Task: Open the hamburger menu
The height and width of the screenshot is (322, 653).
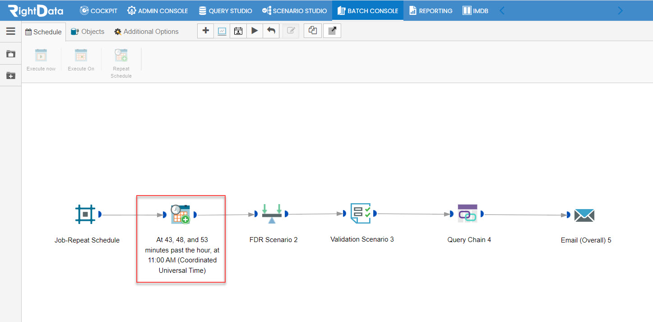Action: (x=10, y=31)
